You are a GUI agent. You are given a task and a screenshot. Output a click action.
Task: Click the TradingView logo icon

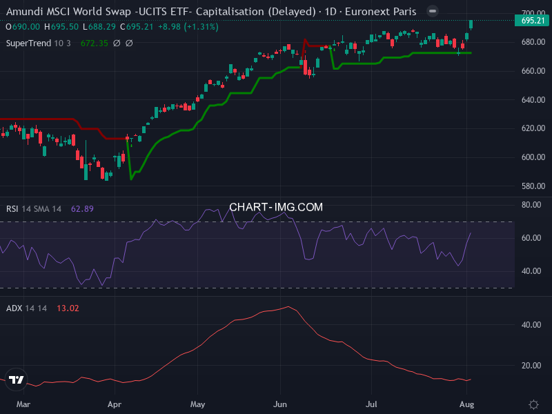[16, 379]
